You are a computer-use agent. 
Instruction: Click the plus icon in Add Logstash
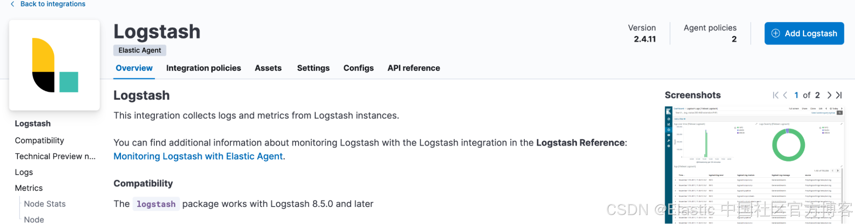click(775, 33)
